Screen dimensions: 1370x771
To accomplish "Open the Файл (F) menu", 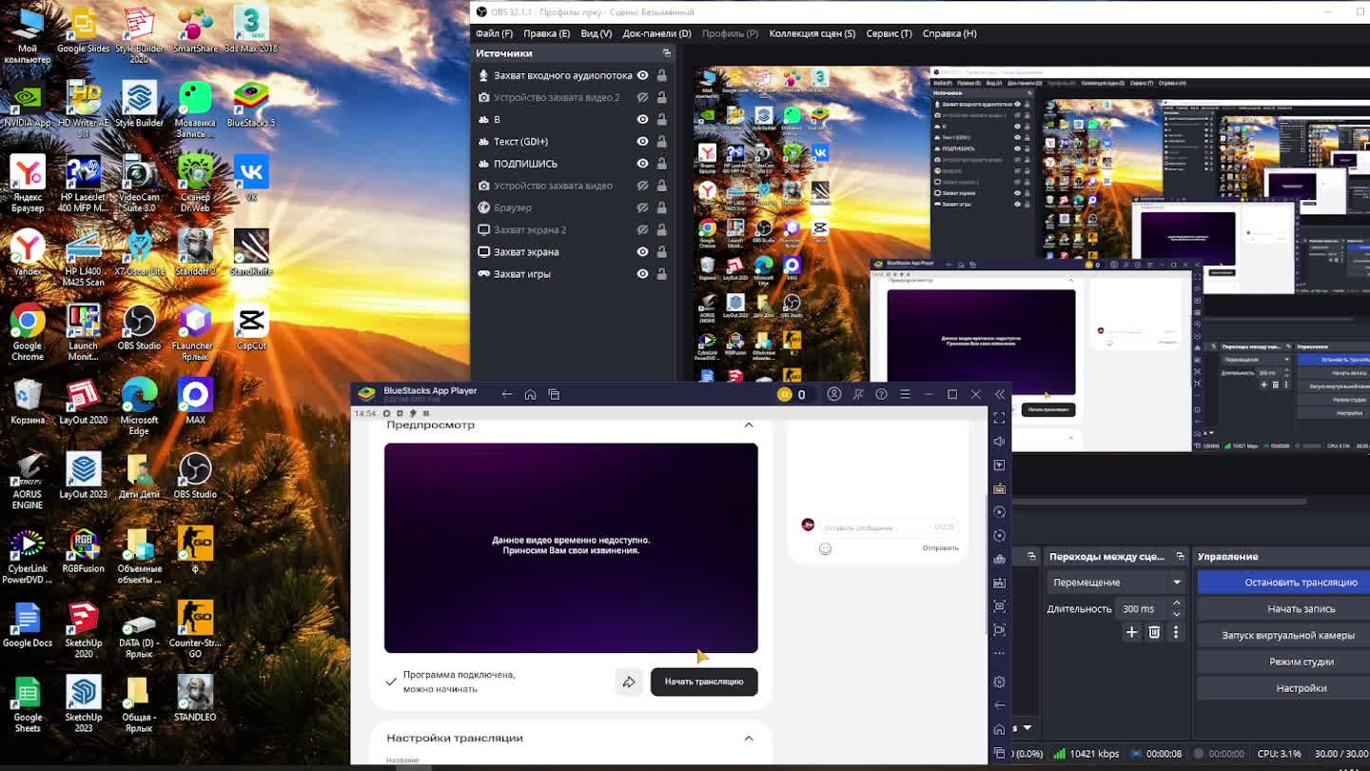I will click(x=494, y=33).
